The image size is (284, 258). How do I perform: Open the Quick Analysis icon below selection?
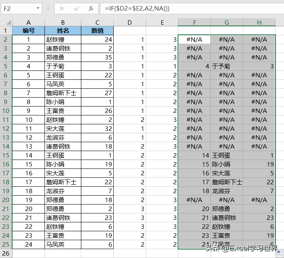280,253
